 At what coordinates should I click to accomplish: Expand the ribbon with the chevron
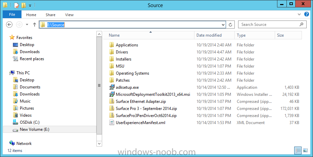point(299,14)
